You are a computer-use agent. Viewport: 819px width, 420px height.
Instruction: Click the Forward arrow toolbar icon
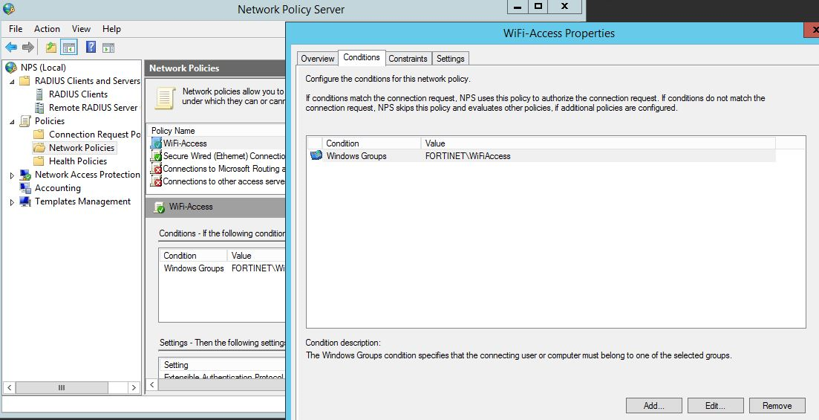[28, 48]
